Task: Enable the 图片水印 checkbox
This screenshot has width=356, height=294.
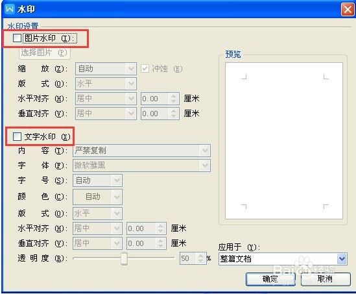Action: pyautogui.click(x=18, y=38)
